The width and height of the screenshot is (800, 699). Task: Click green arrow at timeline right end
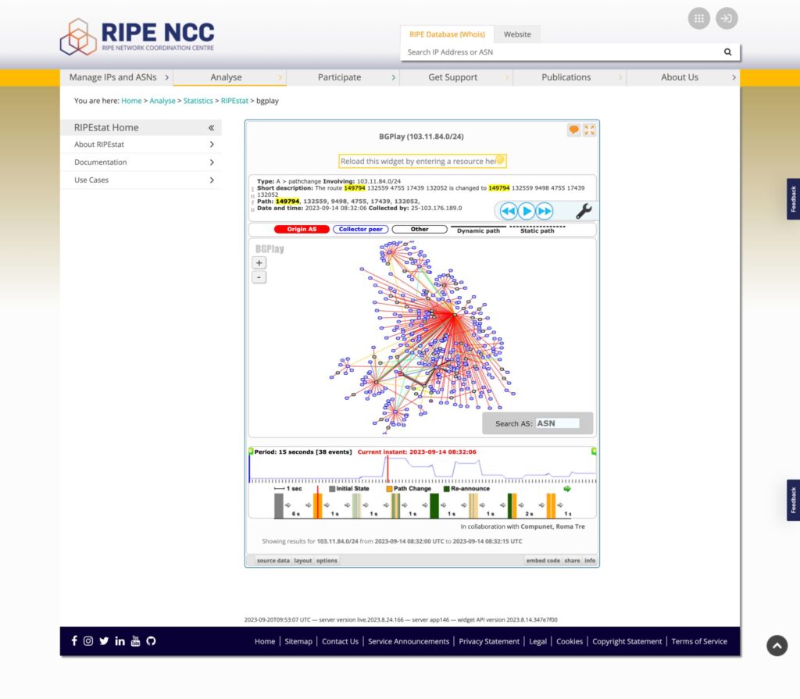pos(594,451)
